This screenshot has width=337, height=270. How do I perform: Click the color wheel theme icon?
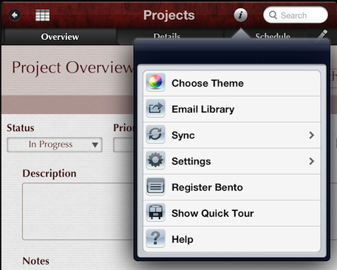(155, 82)
